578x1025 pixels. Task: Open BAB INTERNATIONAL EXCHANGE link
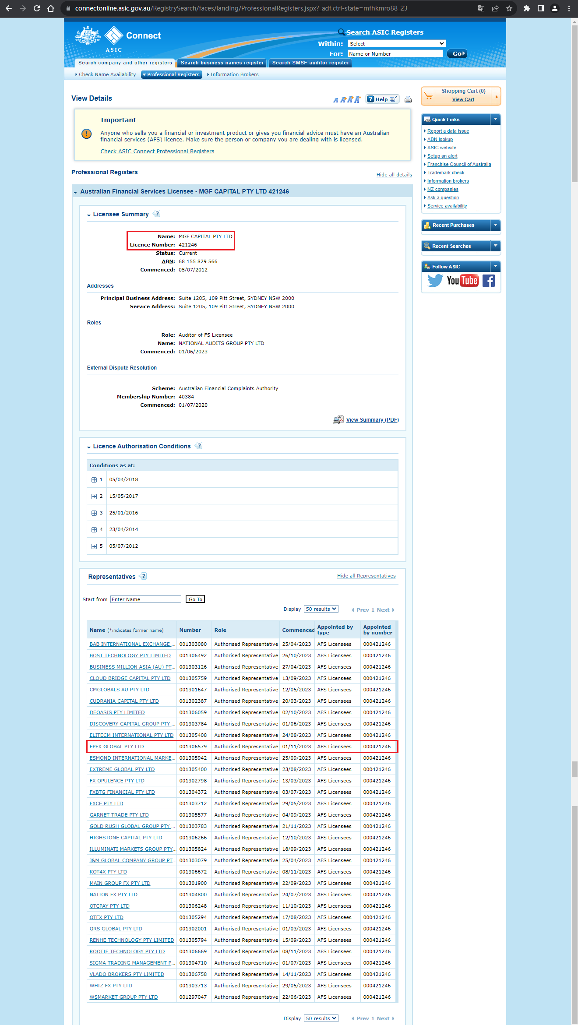tap(132, 644)
